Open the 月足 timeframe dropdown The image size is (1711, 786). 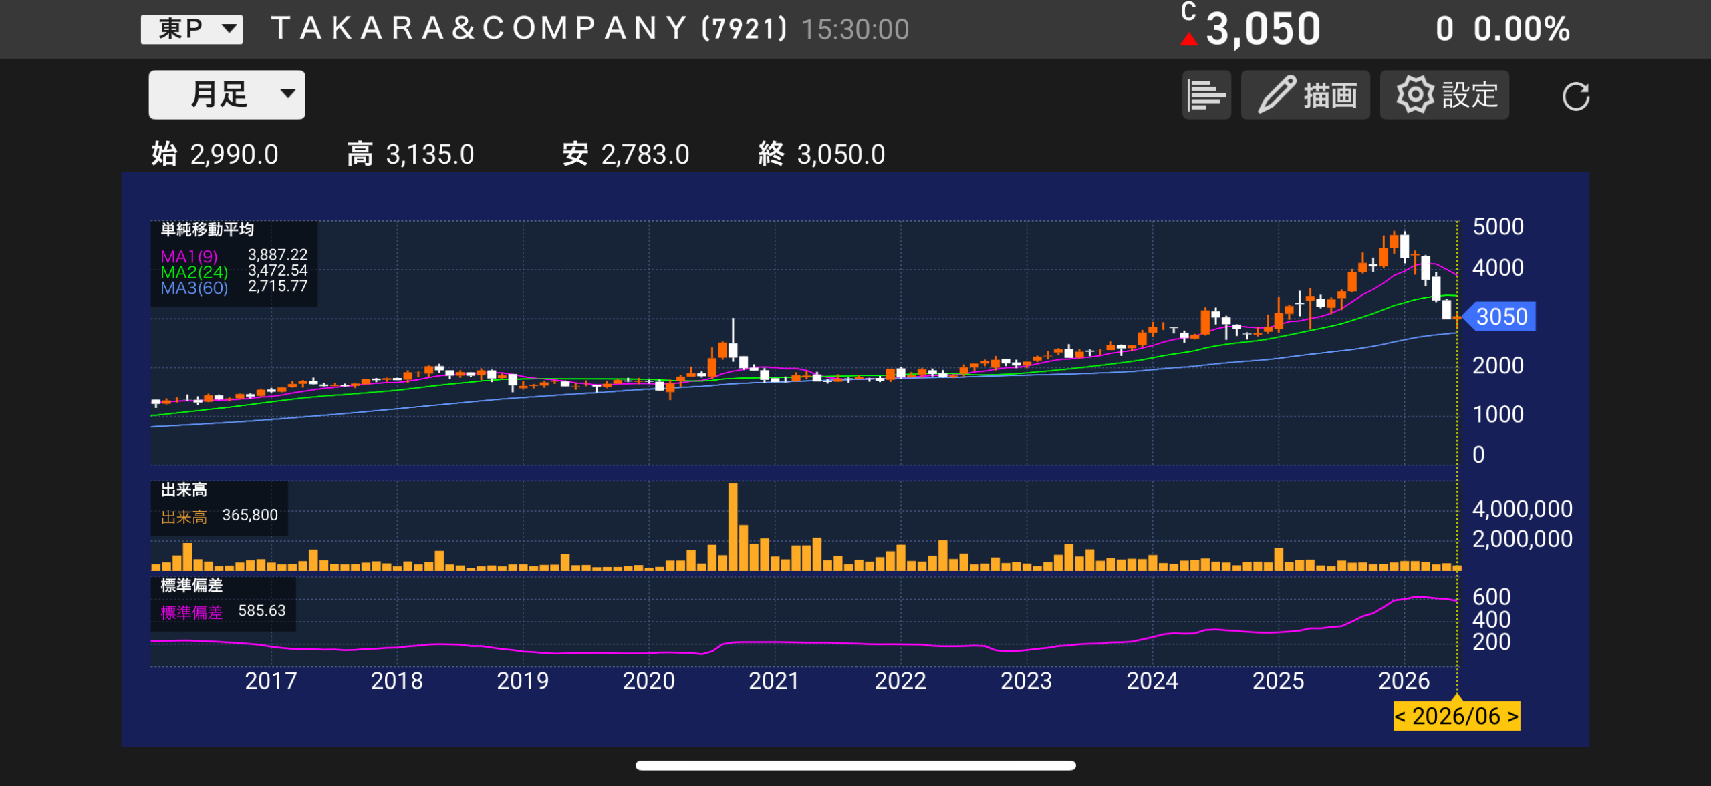(x=227, y=95)
